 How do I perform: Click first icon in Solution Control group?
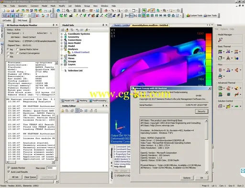click(x=220, y=106)
